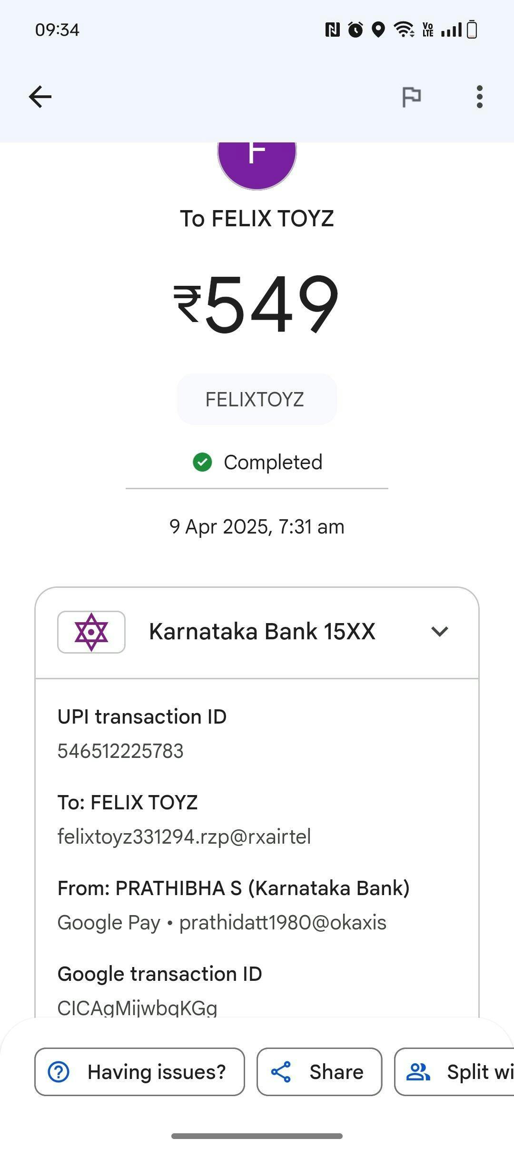Image resolution: width=514 pixels, height=1149 pixels.
Task: Tap the Karnataka Bank logo icon
Action: click(91, 632)
